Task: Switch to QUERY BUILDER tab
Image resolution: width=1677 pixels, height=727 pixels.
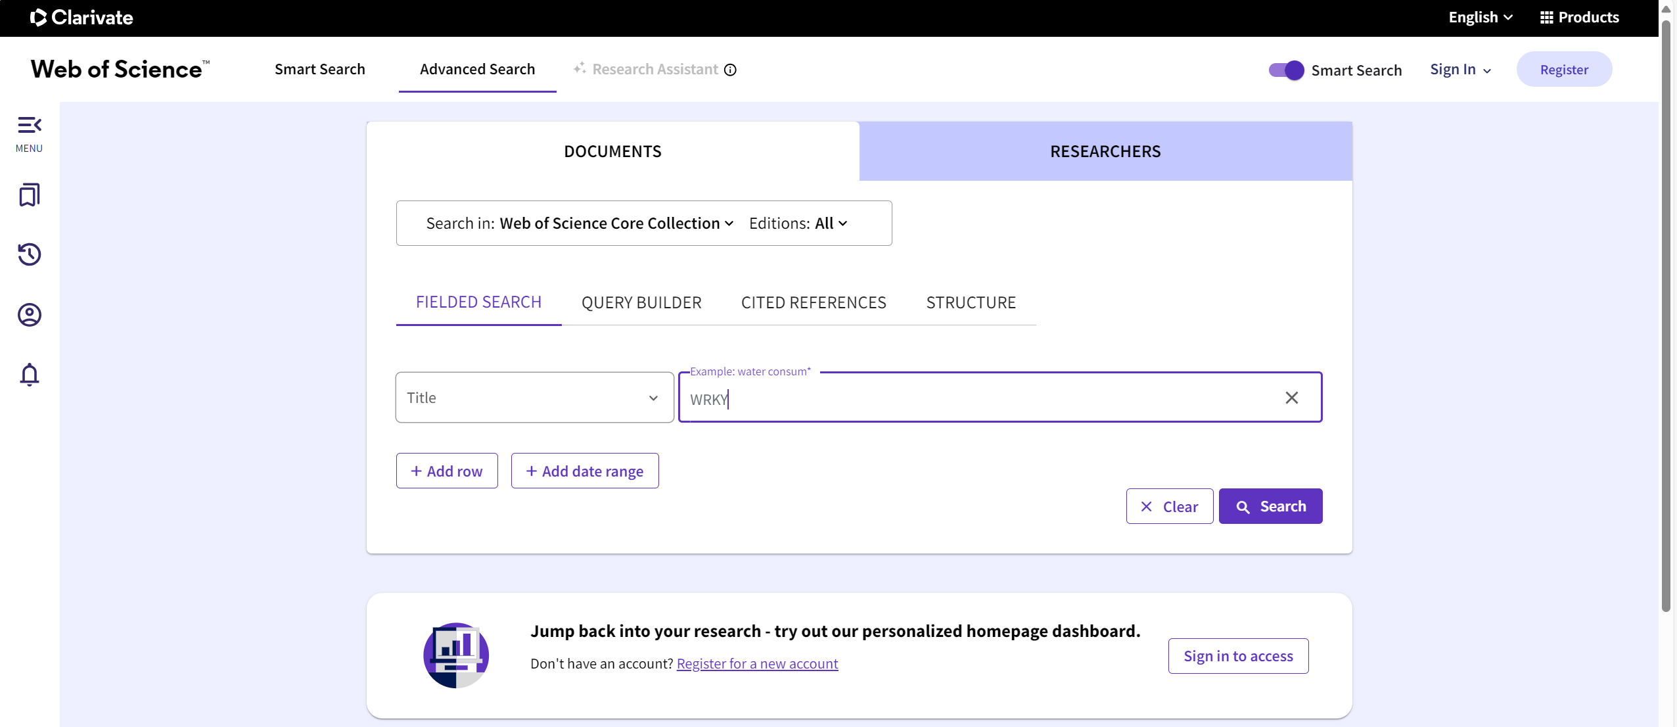Action: [641, 302]
